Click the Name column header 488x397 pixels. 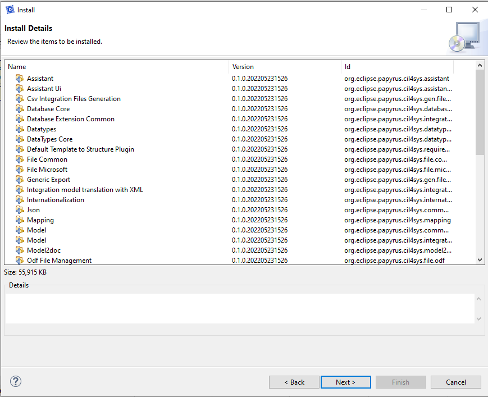point(117,67)
